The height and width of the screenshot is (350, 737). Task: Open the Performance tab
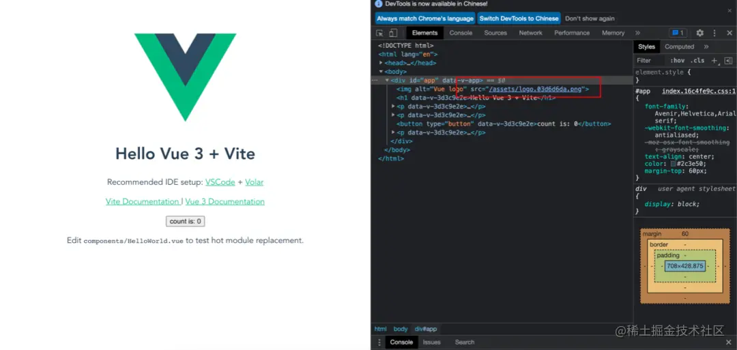point(572,33)
